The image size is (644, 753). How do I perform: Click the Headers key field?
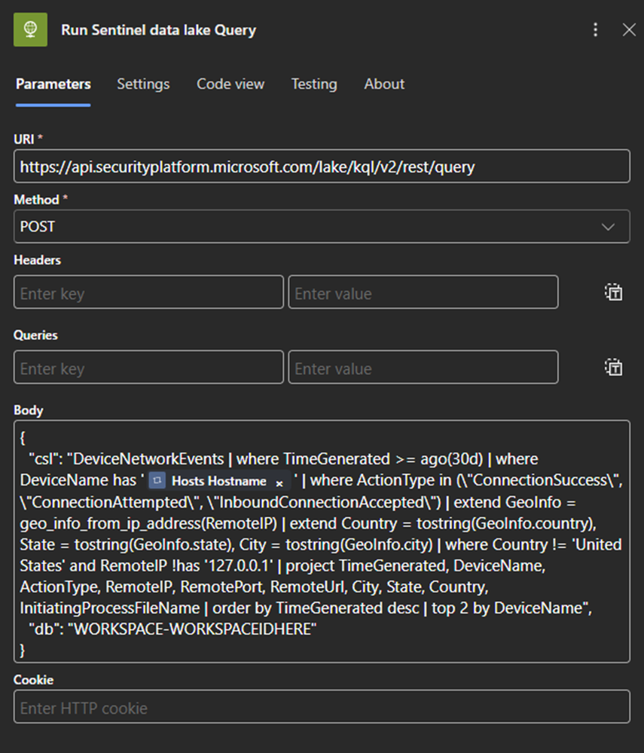[148, 292]
